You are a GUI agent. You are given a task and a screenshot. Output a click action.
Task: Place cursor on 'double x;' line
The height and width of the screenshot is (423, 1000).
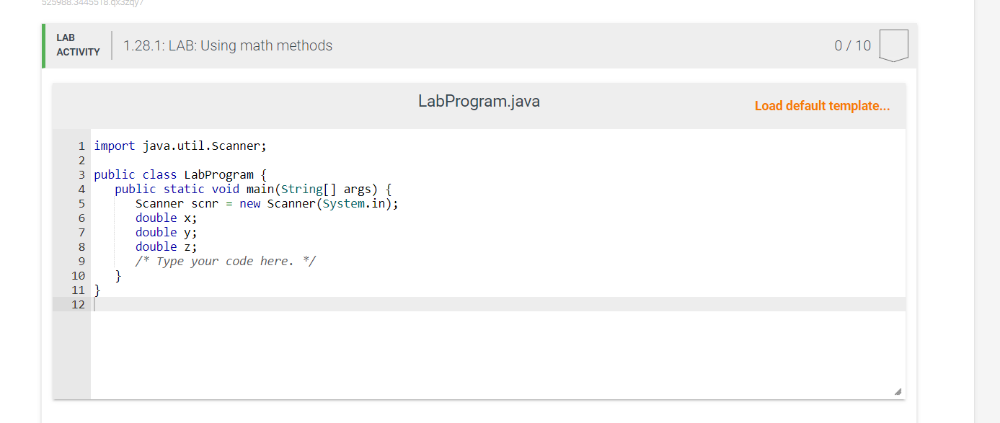click(x=166, y=218)
